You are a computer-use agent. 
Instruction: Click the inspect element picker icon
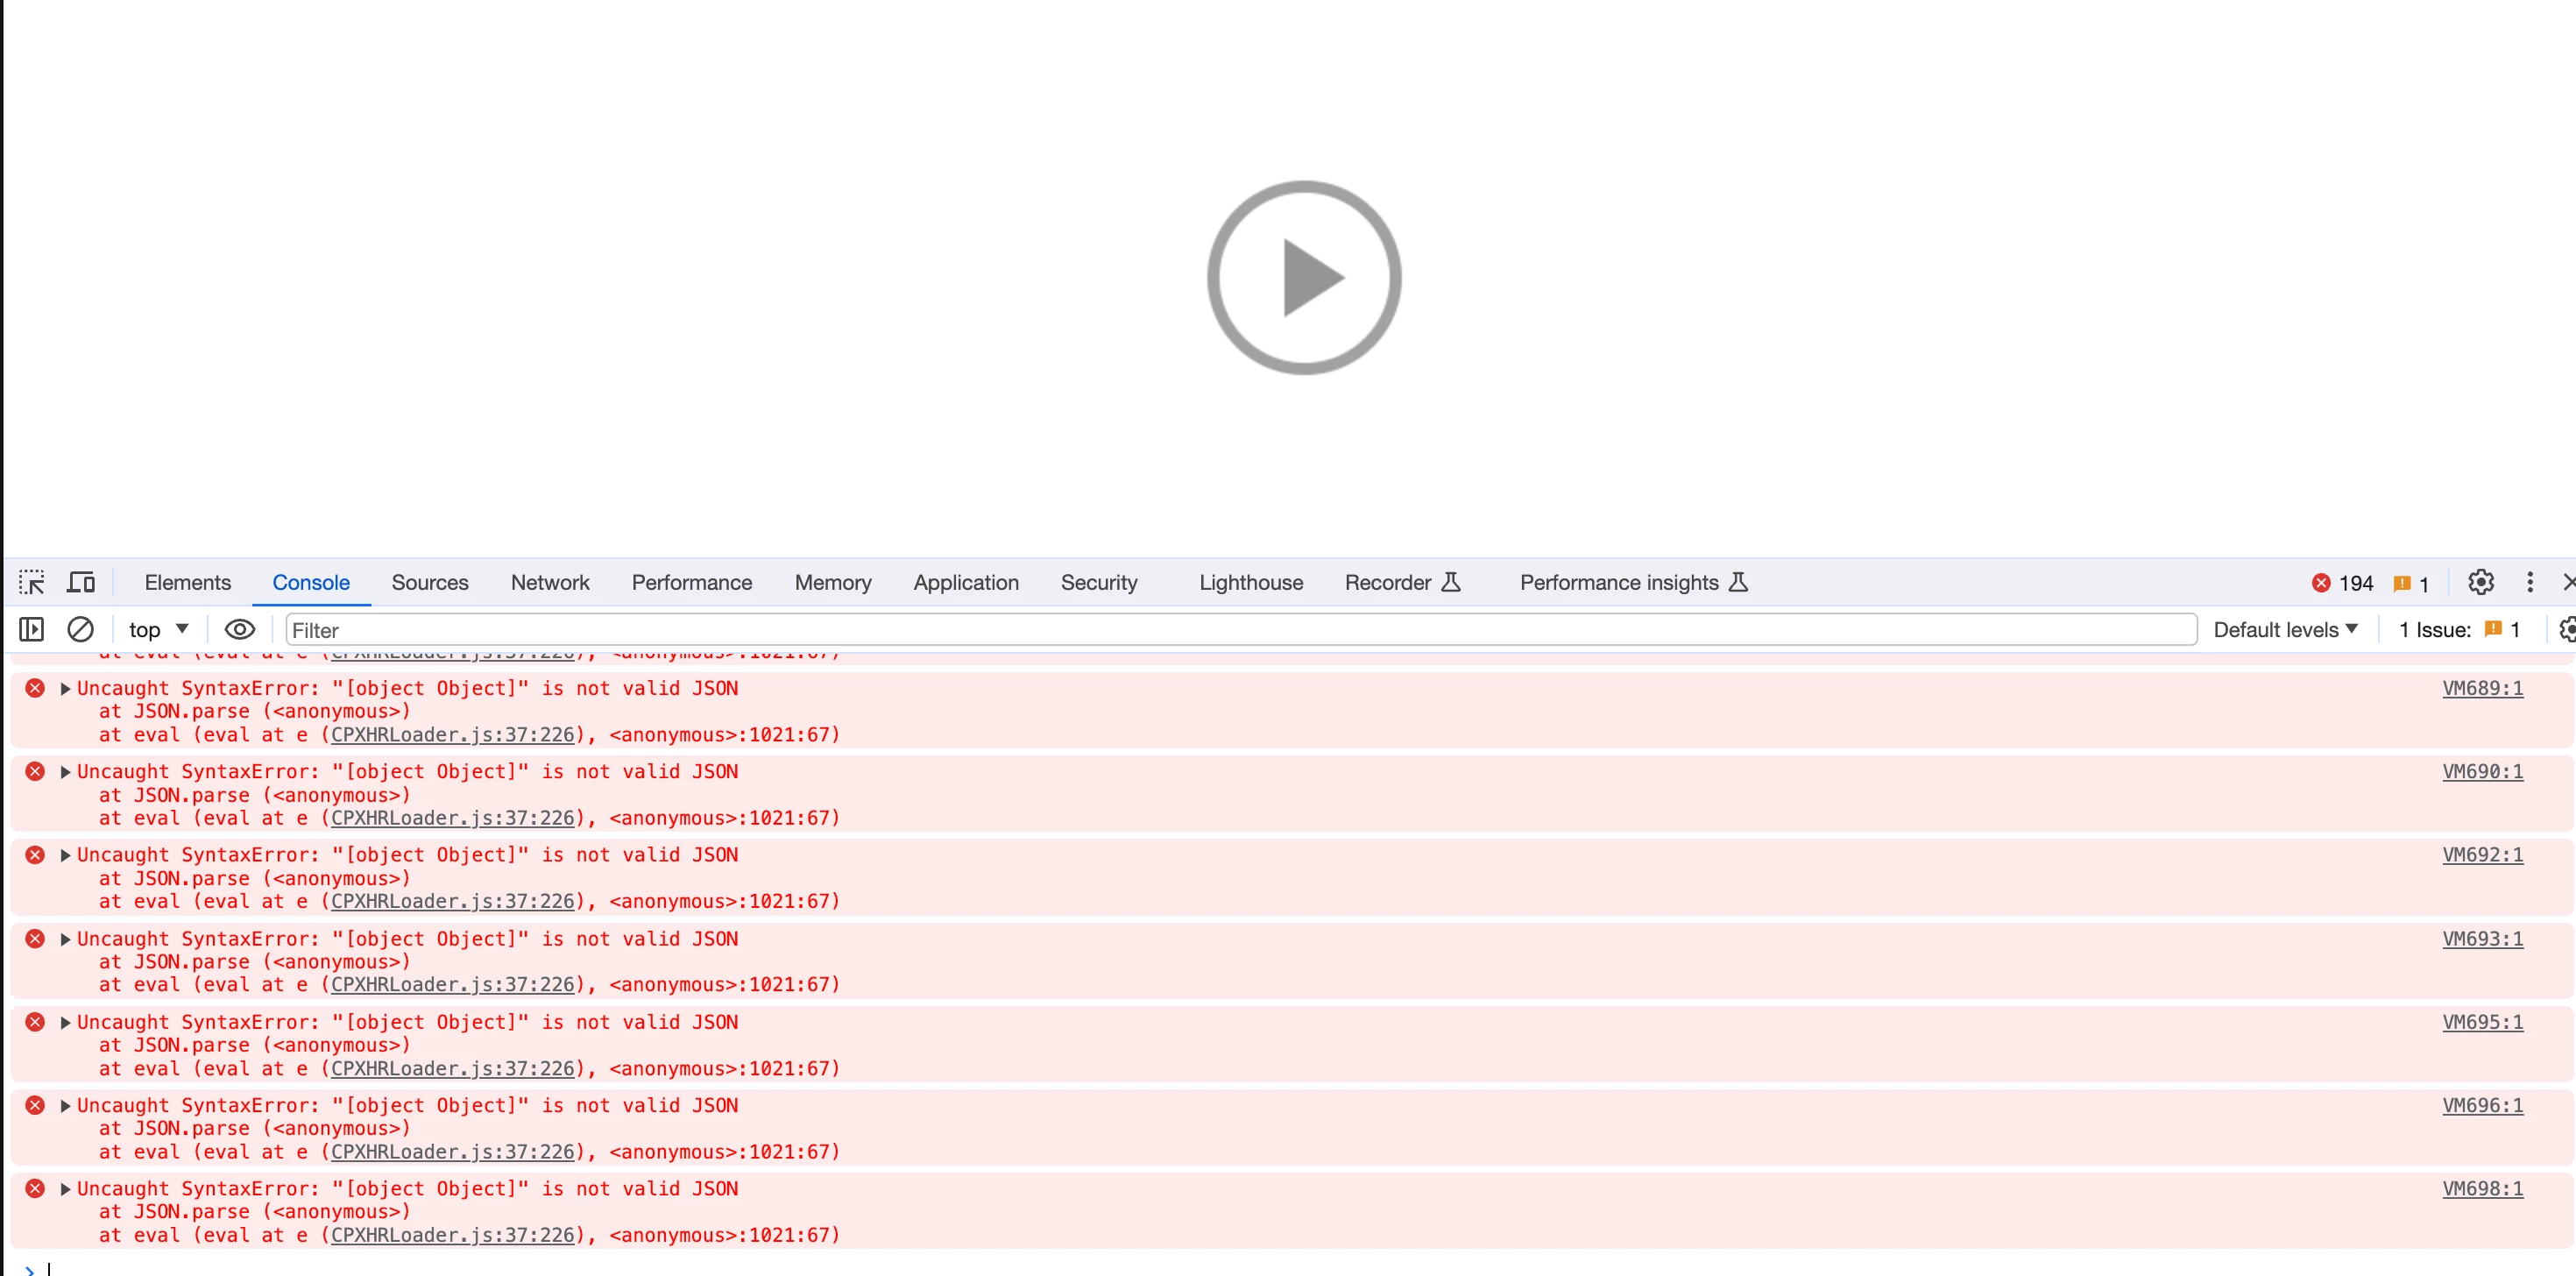[31, 582]
